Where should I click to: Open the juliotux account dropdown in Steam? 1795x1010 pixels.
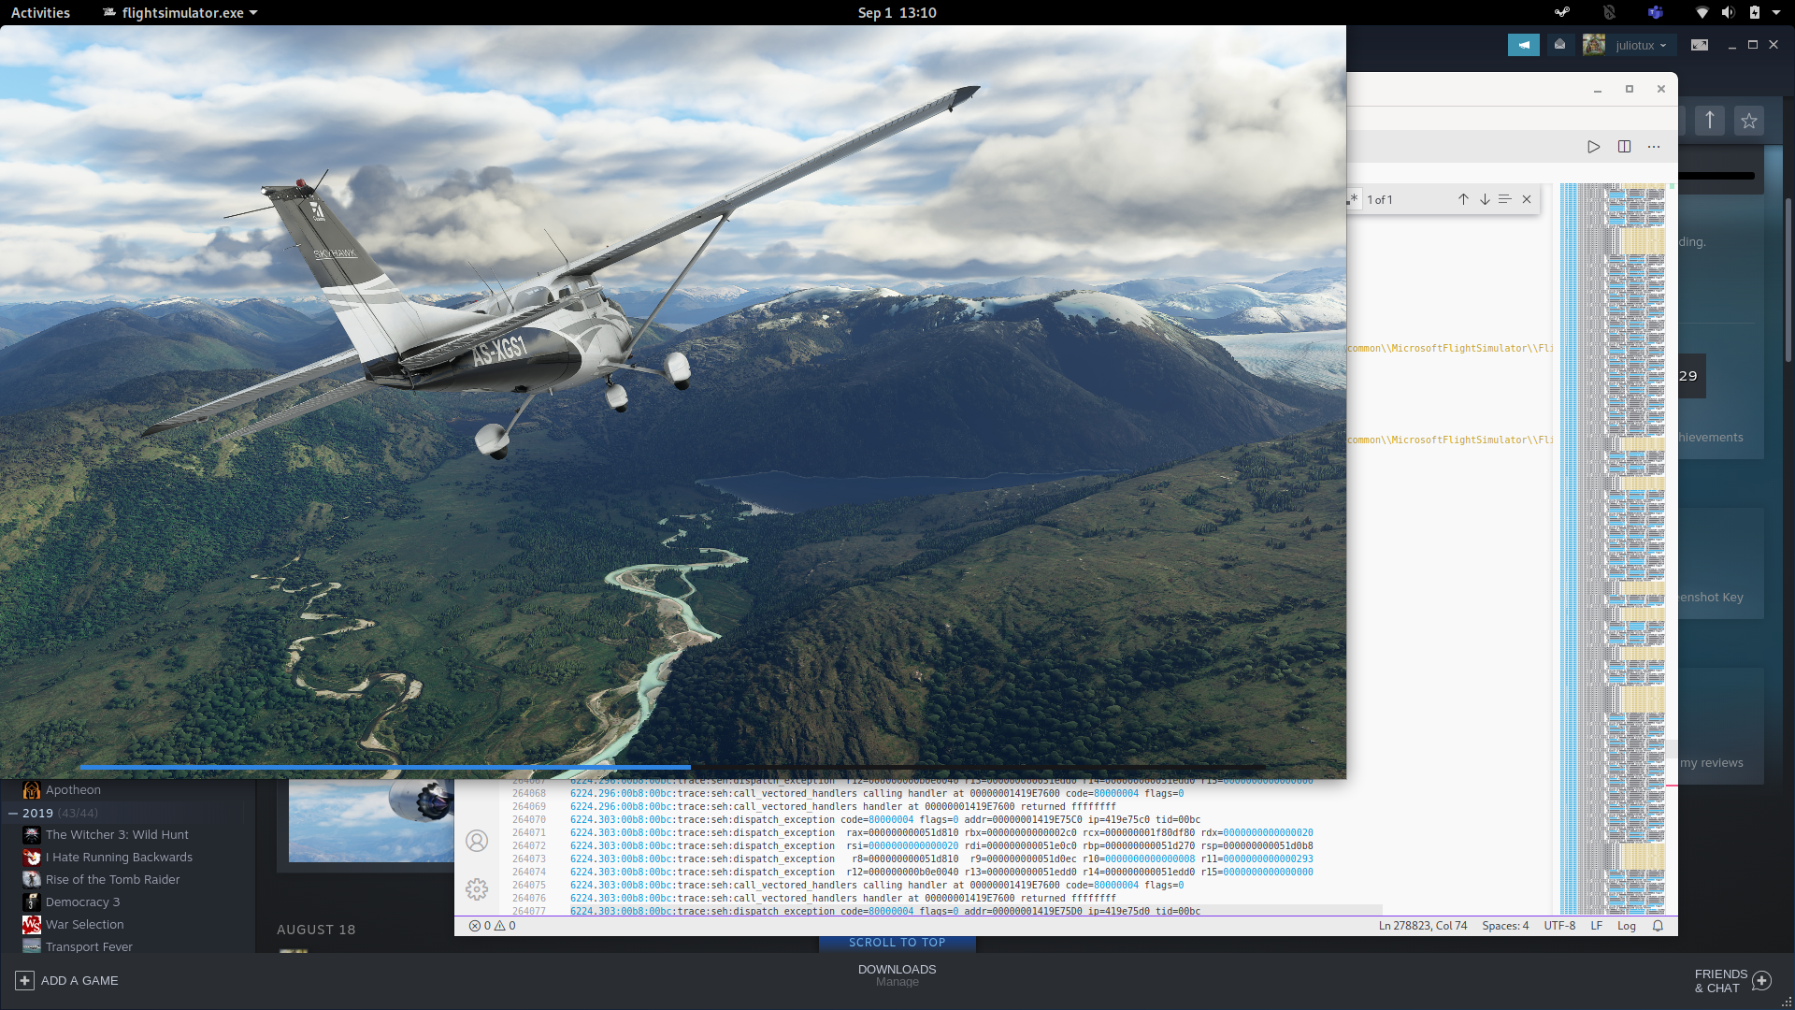click(x=1629, y=45)
